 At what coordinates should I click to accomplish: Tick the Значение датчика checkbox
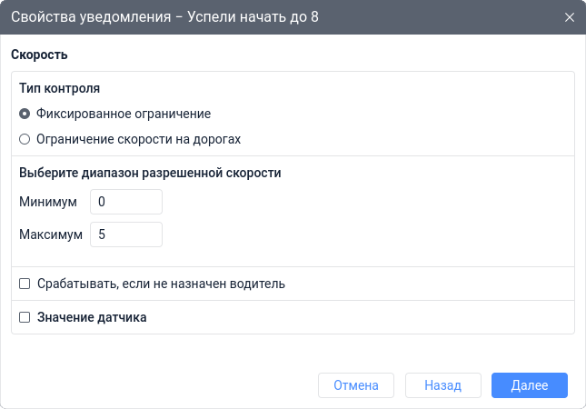[25, 318]
